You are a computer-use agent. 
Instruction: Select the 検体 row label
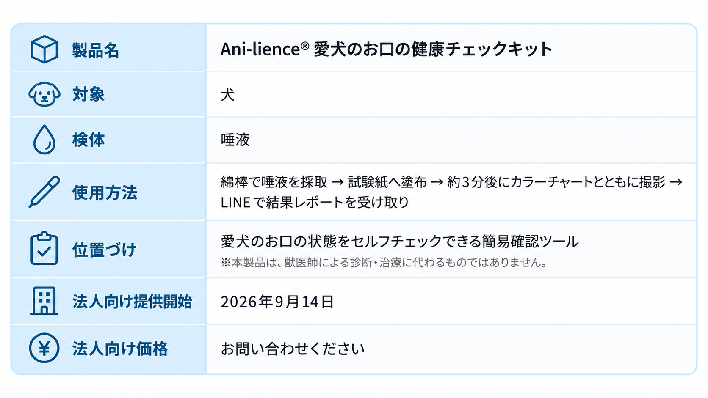click(x=88, y=140)
